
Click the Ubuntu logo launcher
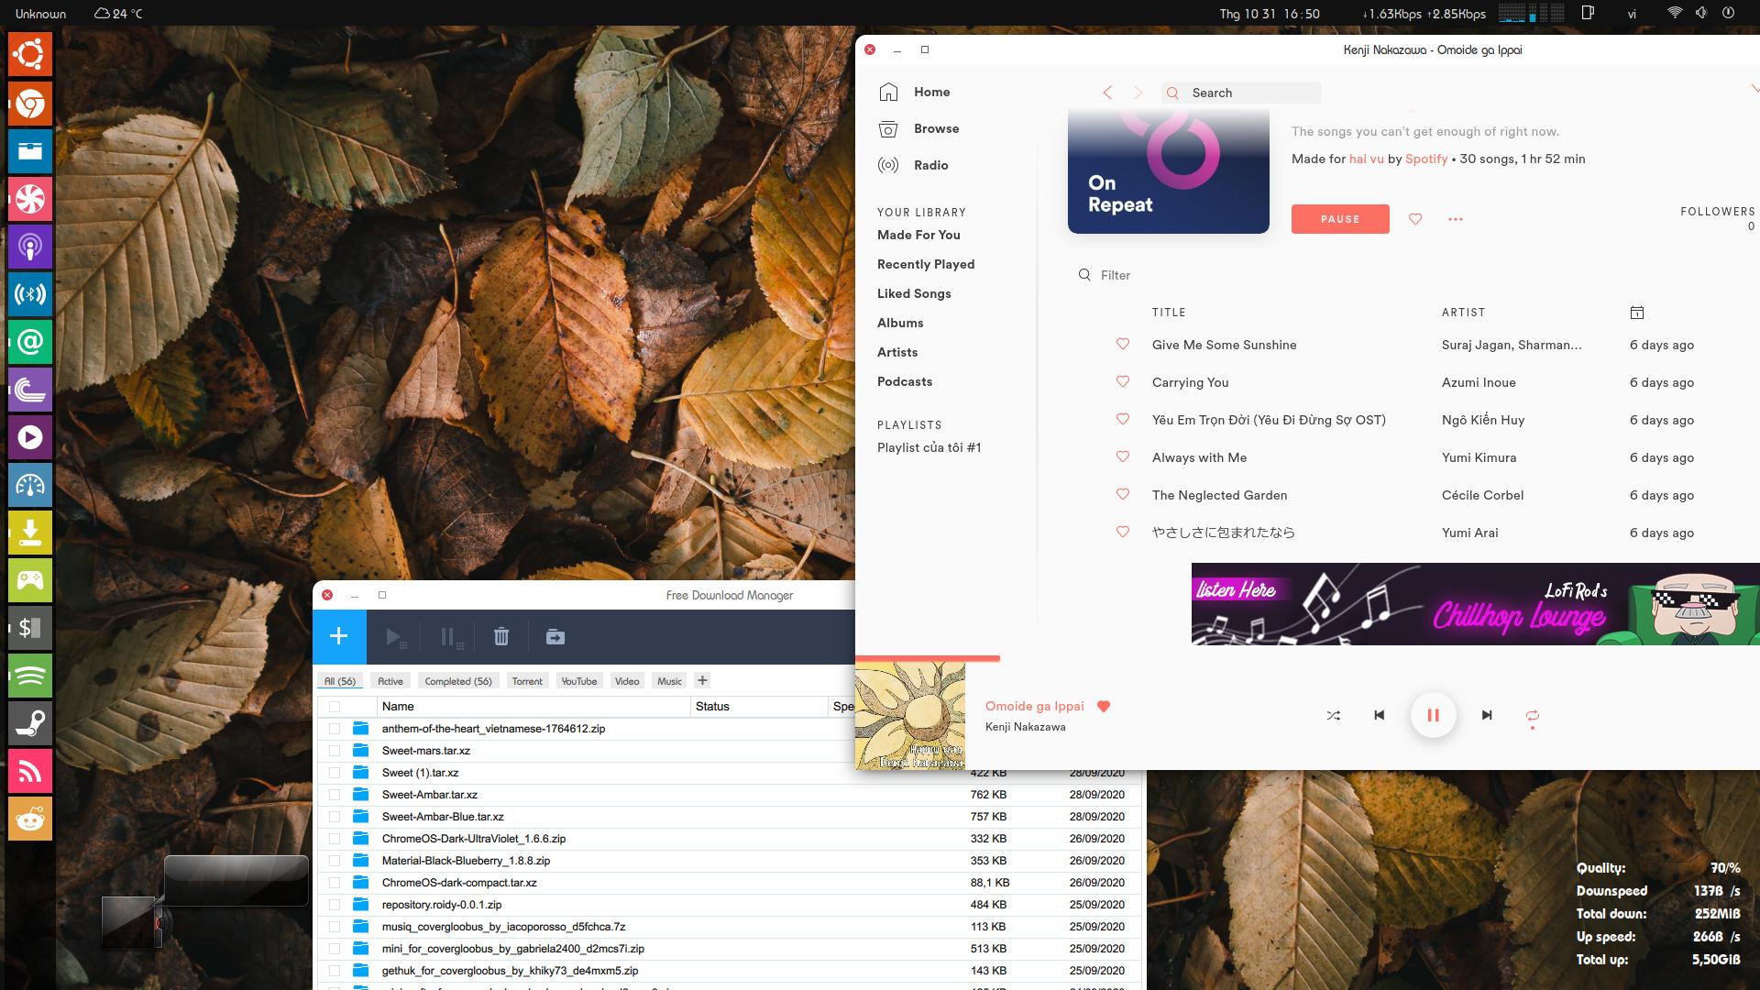(30, 56)
